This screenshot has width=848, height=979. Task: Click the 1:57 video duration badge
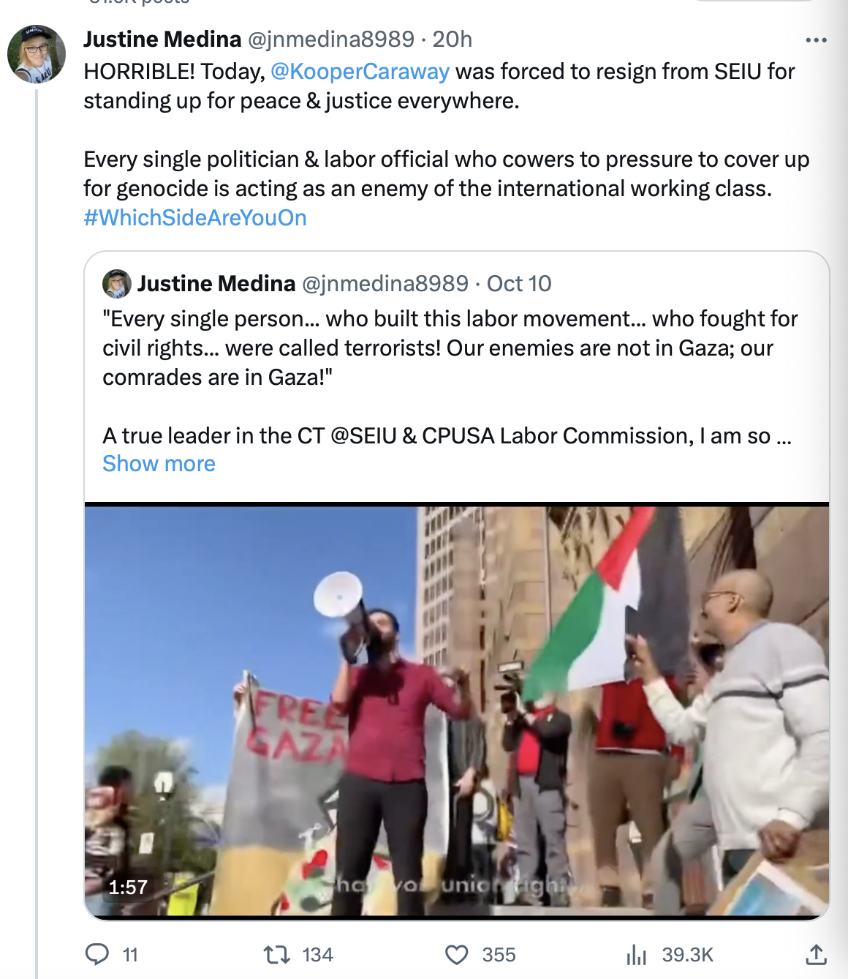tap(128, 888)
